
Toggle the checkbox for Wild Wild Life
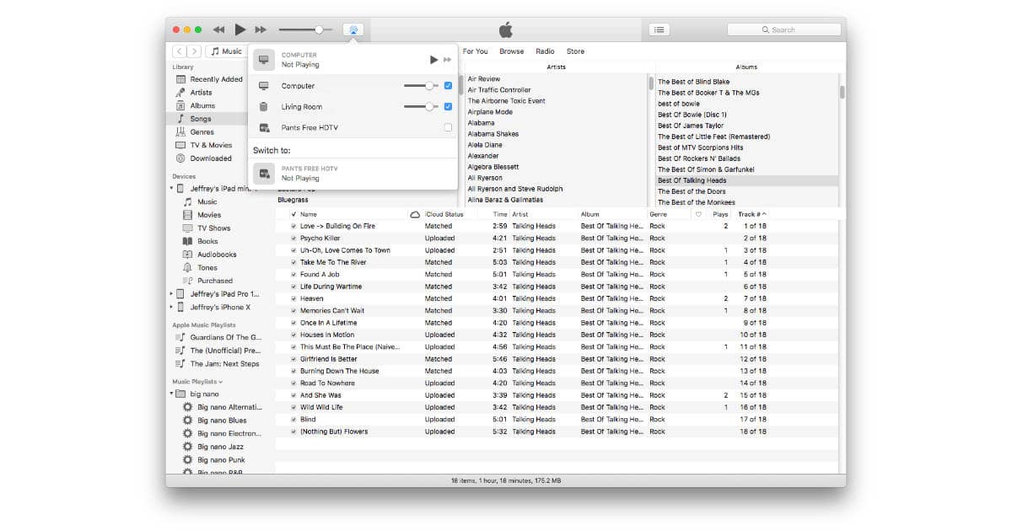[x=293, y=407]
